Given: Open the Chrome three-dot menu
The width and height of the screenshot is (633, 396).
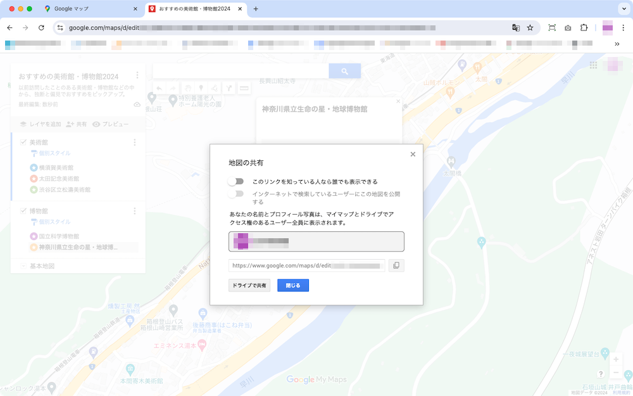Looking at the screenshot, I should tap(623, 27).
